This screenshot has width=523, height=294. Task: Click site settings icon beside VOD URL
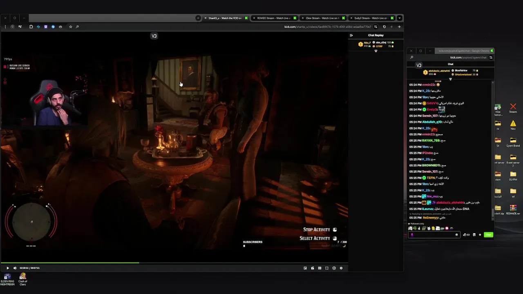pos(375,27)
